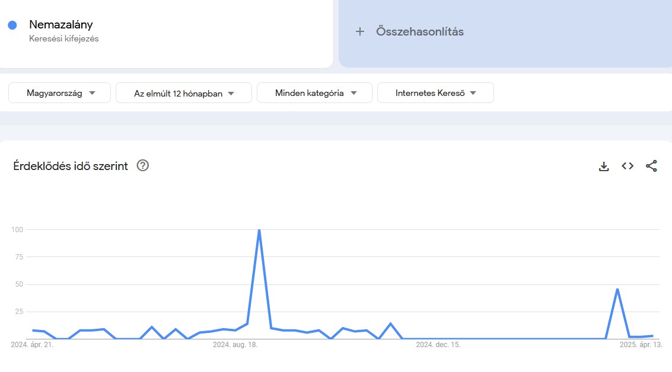Viewport: 672px width, 372px height.
Task: Open the Internetes Kereső dropdown
Action: point(435,93)
